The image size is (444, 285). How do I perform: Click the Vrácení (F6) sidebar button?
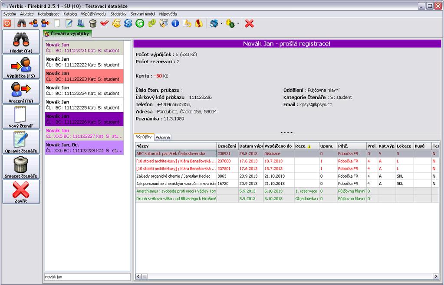click(21, 92)
